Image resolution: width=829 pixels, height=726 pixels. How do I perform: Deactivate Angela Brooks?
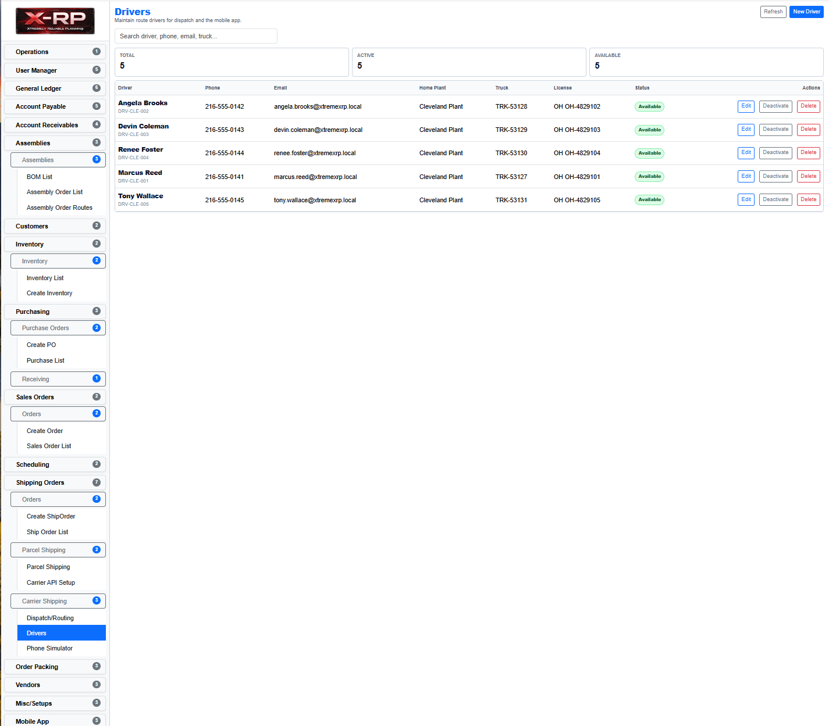tap(775, 106)
